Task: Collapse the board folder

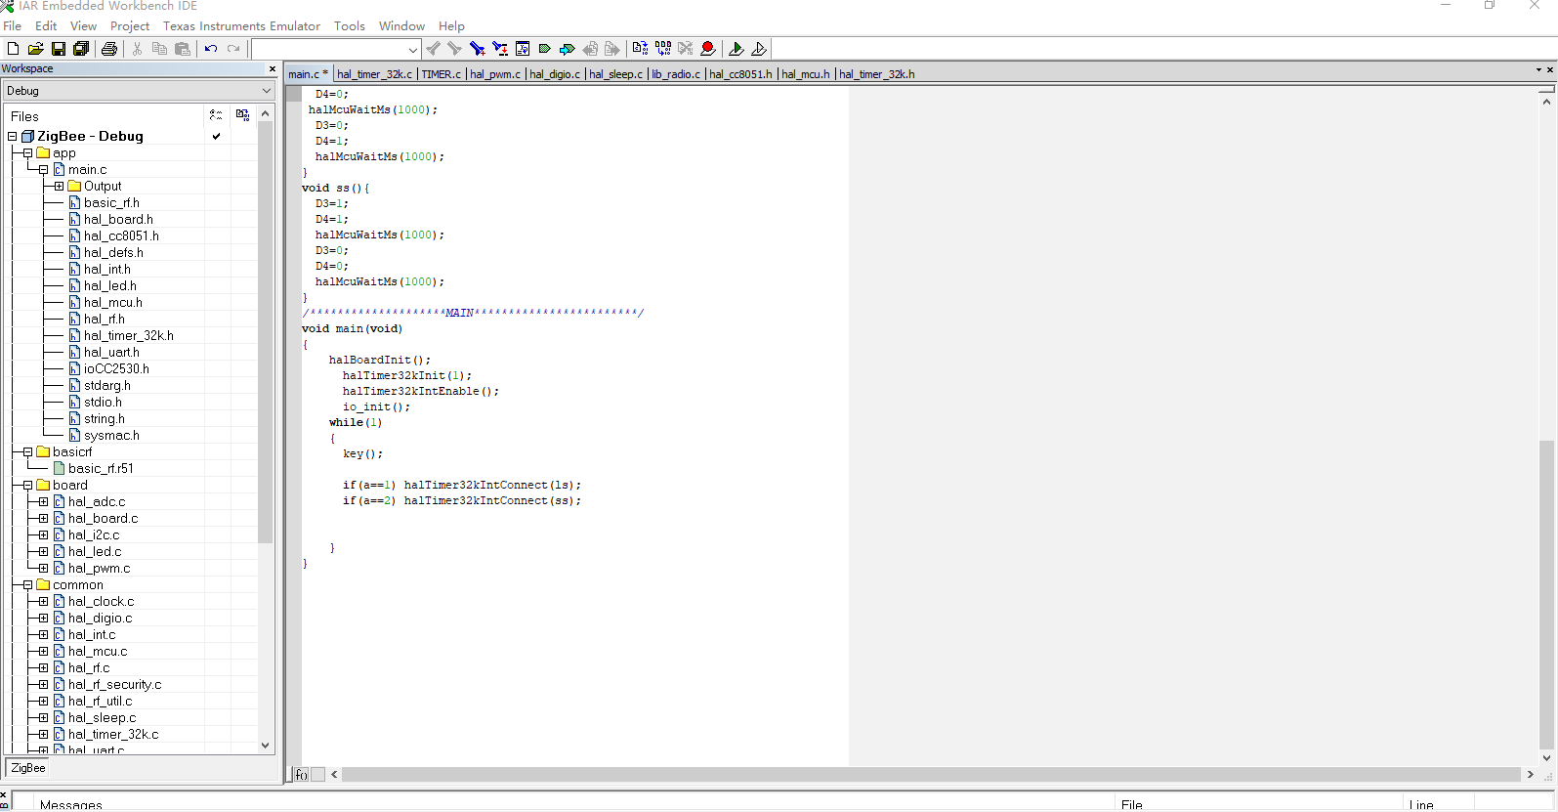Action: pyautogui.click(x=27, y=486)
